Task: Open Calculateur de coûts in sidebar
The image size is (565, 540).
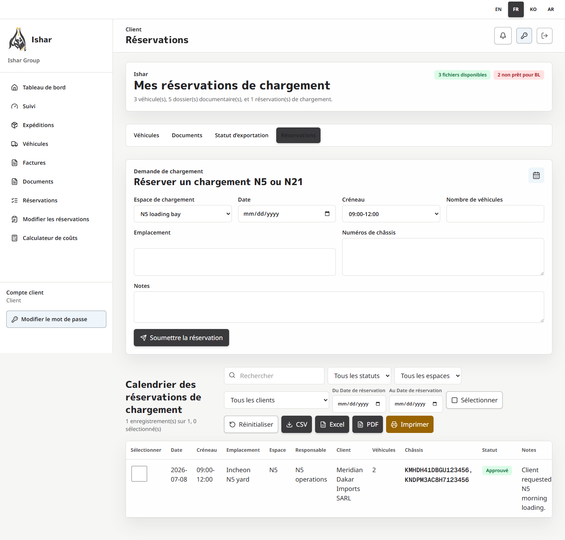Action: 50,238
